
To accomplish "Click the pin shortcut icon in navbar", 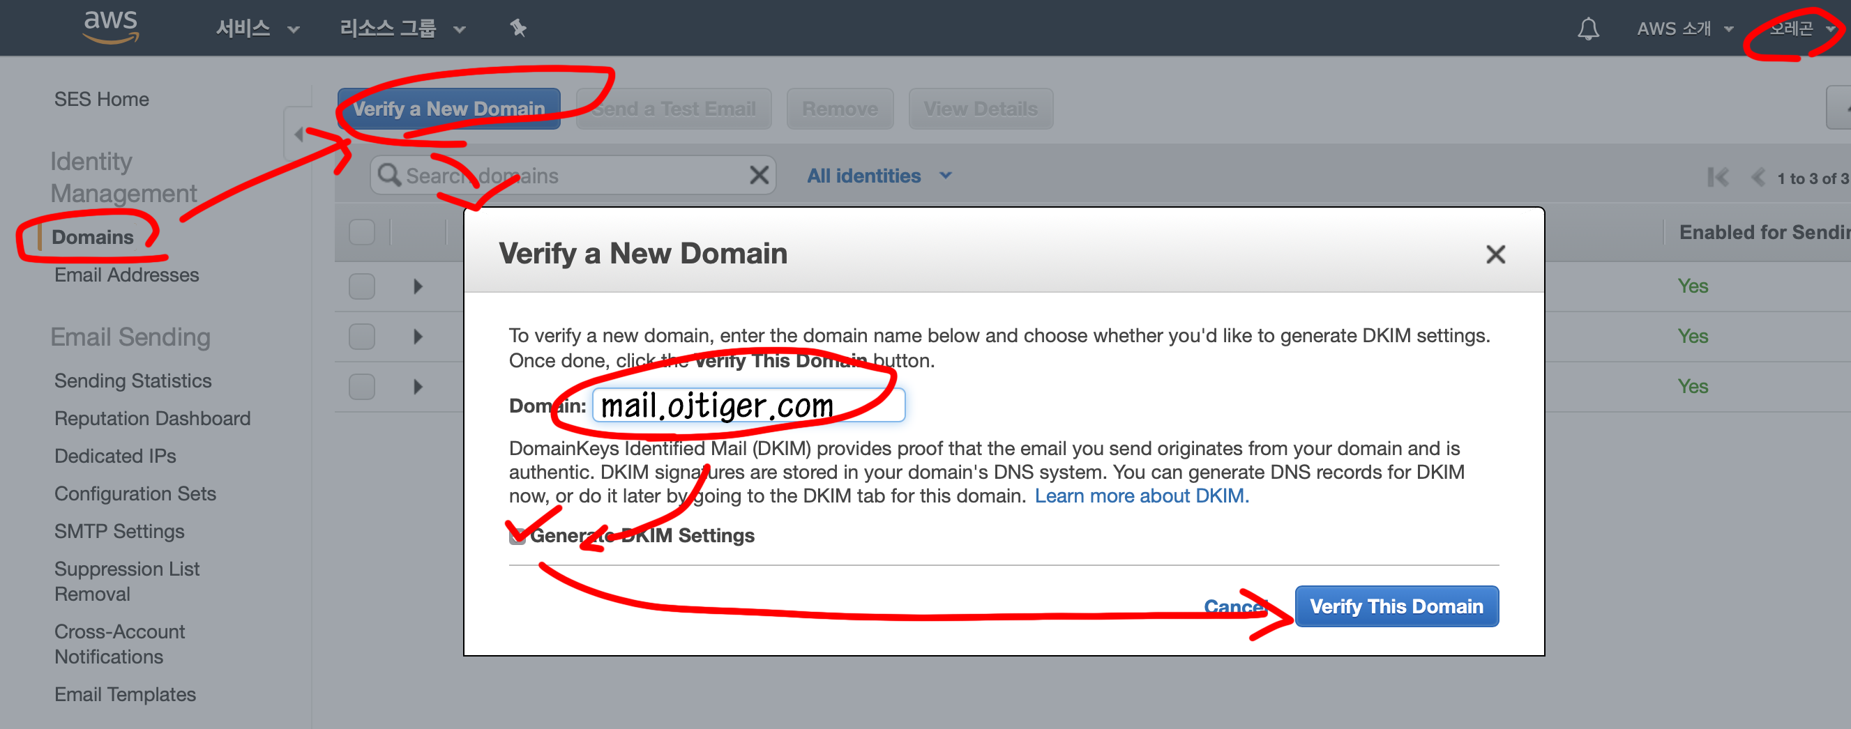I will [517, 29].
